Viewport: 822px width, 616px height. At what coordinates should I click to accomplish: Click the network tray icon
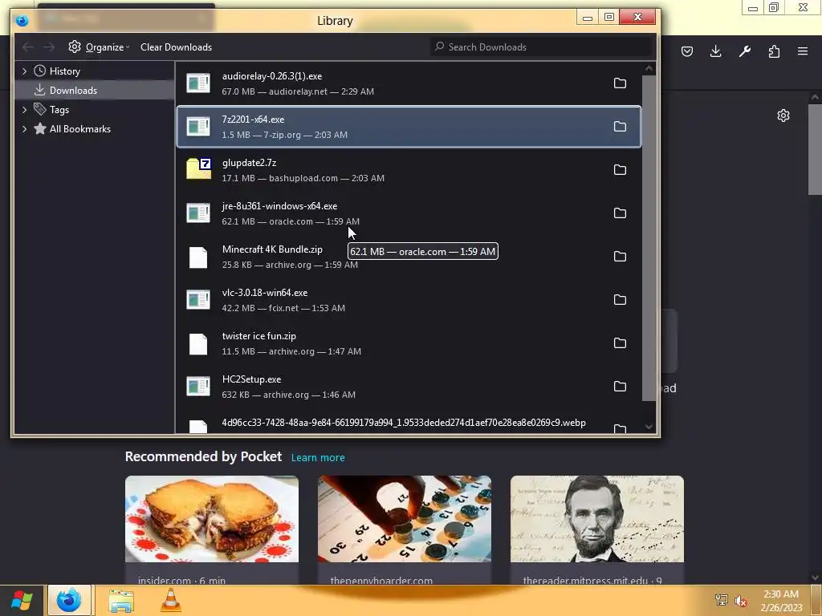tap(722, 600)
